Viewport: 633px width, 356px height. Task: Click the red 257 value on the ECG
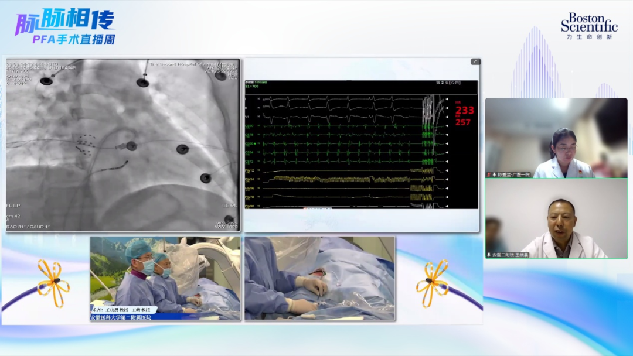click(462, 122)
